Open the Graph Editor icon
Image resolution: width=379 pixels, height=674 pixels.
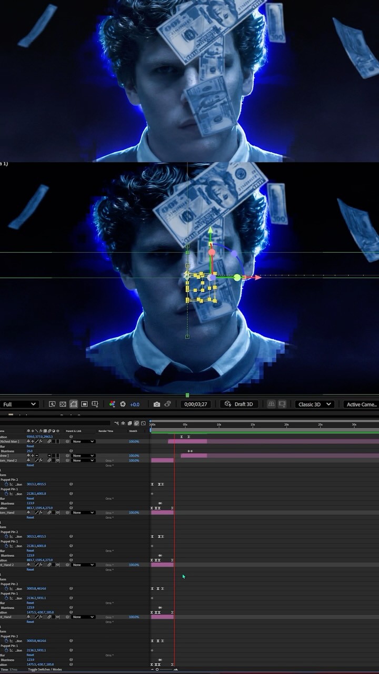[x=143, y=423]
